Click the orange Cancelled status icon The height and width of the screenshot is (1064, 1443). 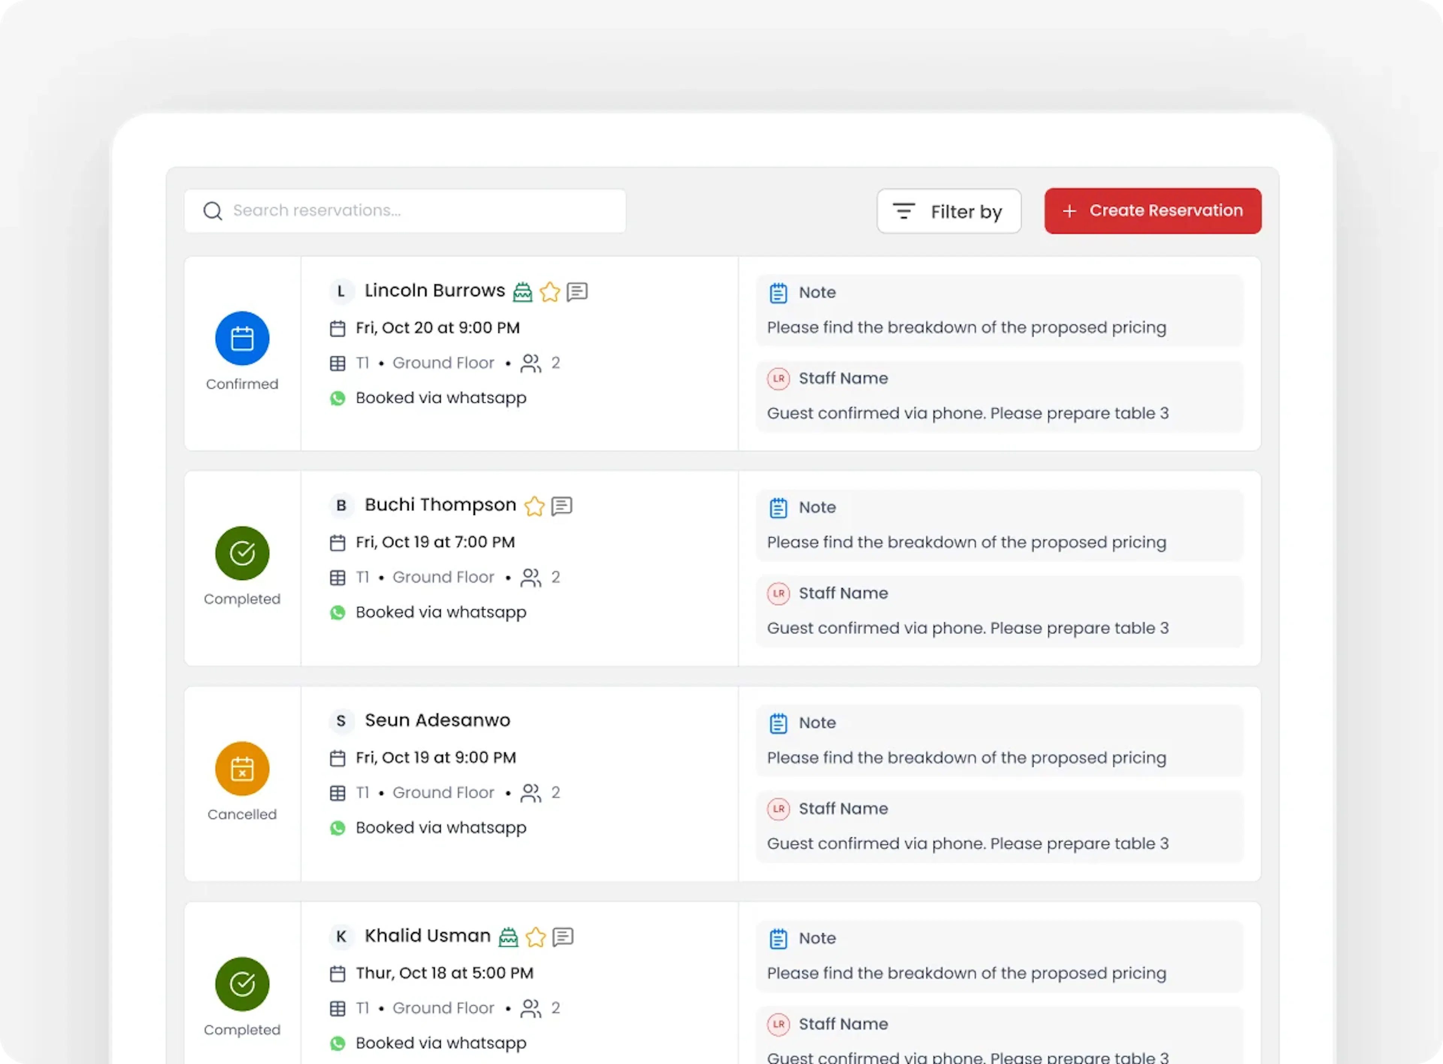click(242, 769)
